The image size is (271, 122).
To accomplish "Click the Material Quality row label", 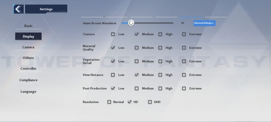I will 89,48.
